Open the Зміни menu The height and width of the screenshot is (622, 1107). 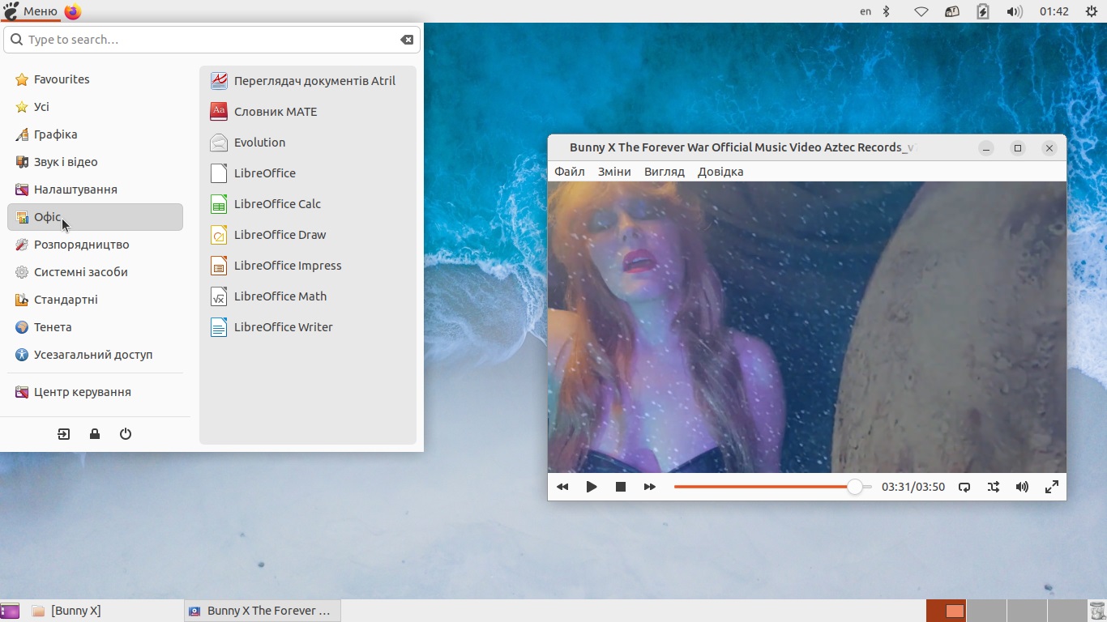(x=614, y=172)
